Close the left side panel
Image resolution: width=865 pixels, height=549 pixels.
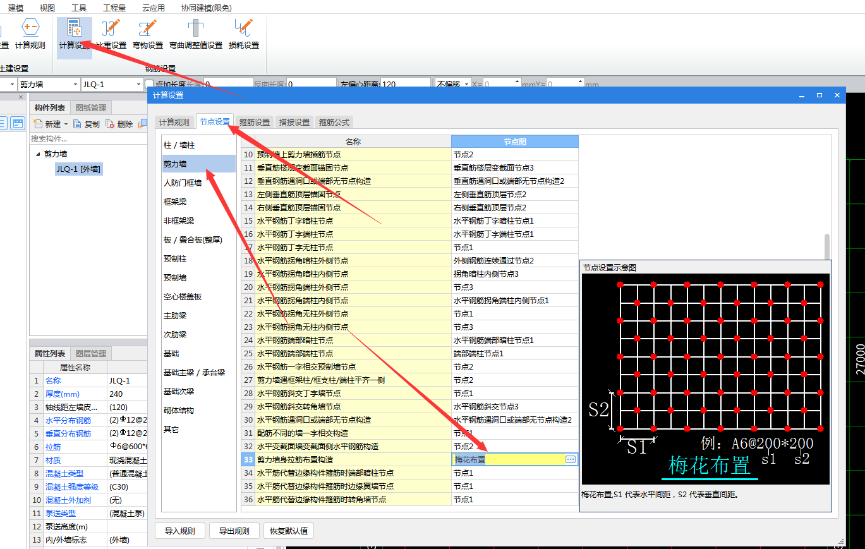pos(21,97)
